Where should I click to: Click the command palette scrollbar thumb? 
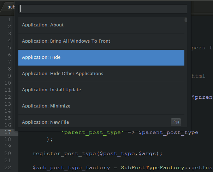186,20
